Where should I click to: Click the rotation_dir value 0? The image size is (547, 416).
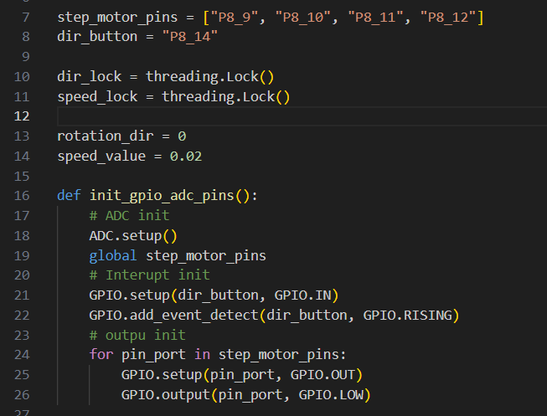[182, 136]
